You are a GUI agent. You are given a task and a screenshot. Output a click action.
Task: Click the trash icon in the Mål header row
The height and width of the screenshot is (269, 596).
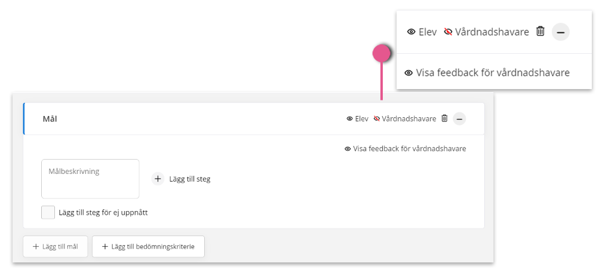[444, 118]
